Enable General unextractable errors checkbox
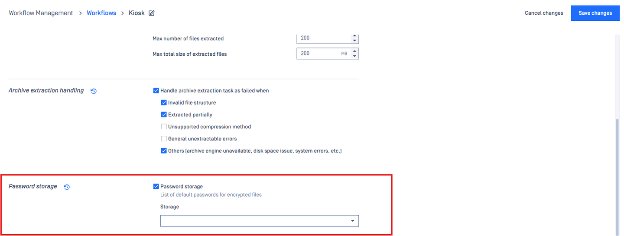The height and width of the screenshot is (236, 624). tap(164, 139)
